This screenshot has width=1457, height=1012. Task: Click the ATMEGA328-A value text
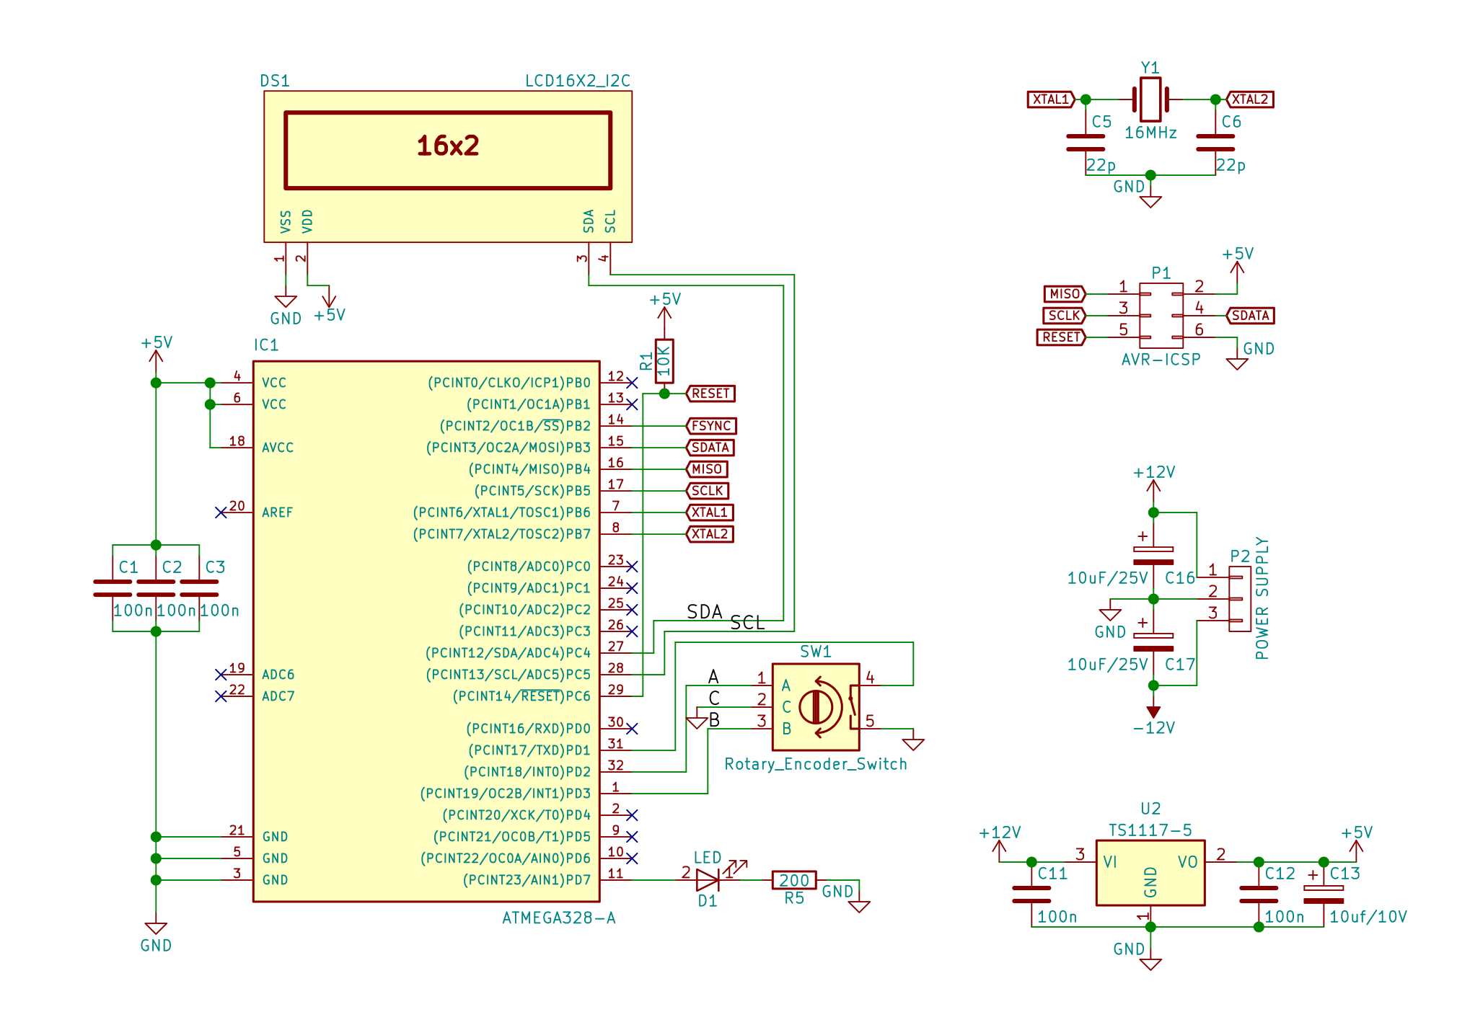tap(558, 918)
